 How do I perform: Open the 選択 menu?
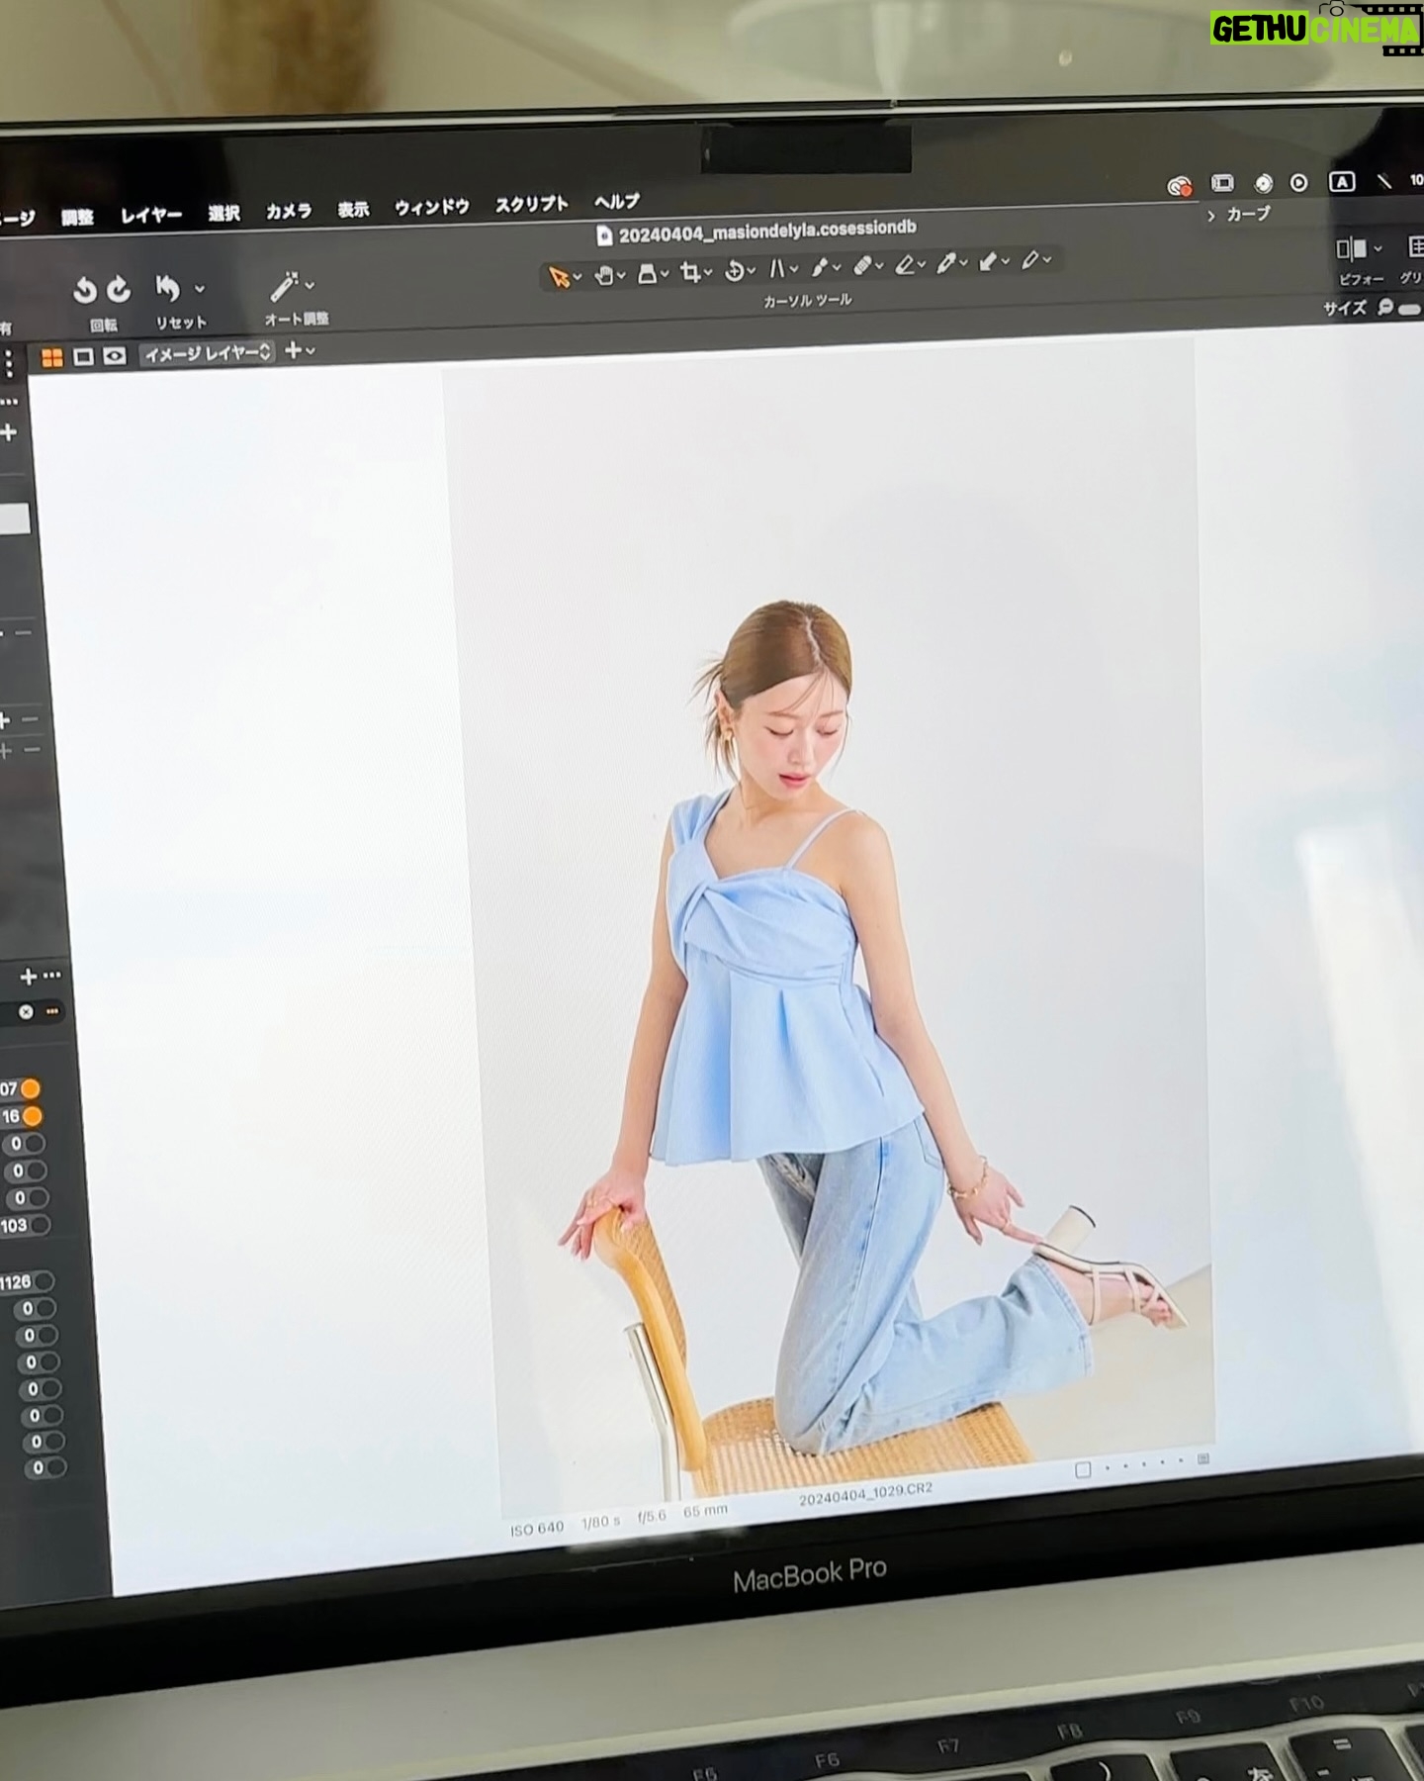tap(224, 213)
